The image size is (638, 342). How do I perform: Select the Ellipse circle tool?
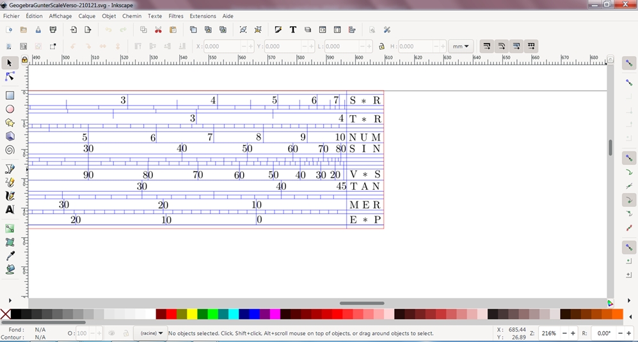click(10, 109)
